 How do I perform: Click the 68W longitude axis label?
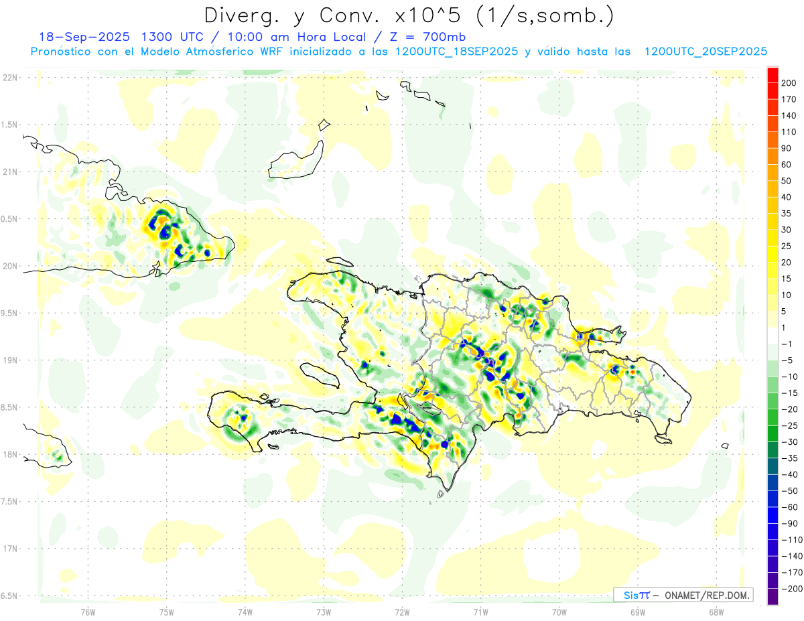pos(716,611)
